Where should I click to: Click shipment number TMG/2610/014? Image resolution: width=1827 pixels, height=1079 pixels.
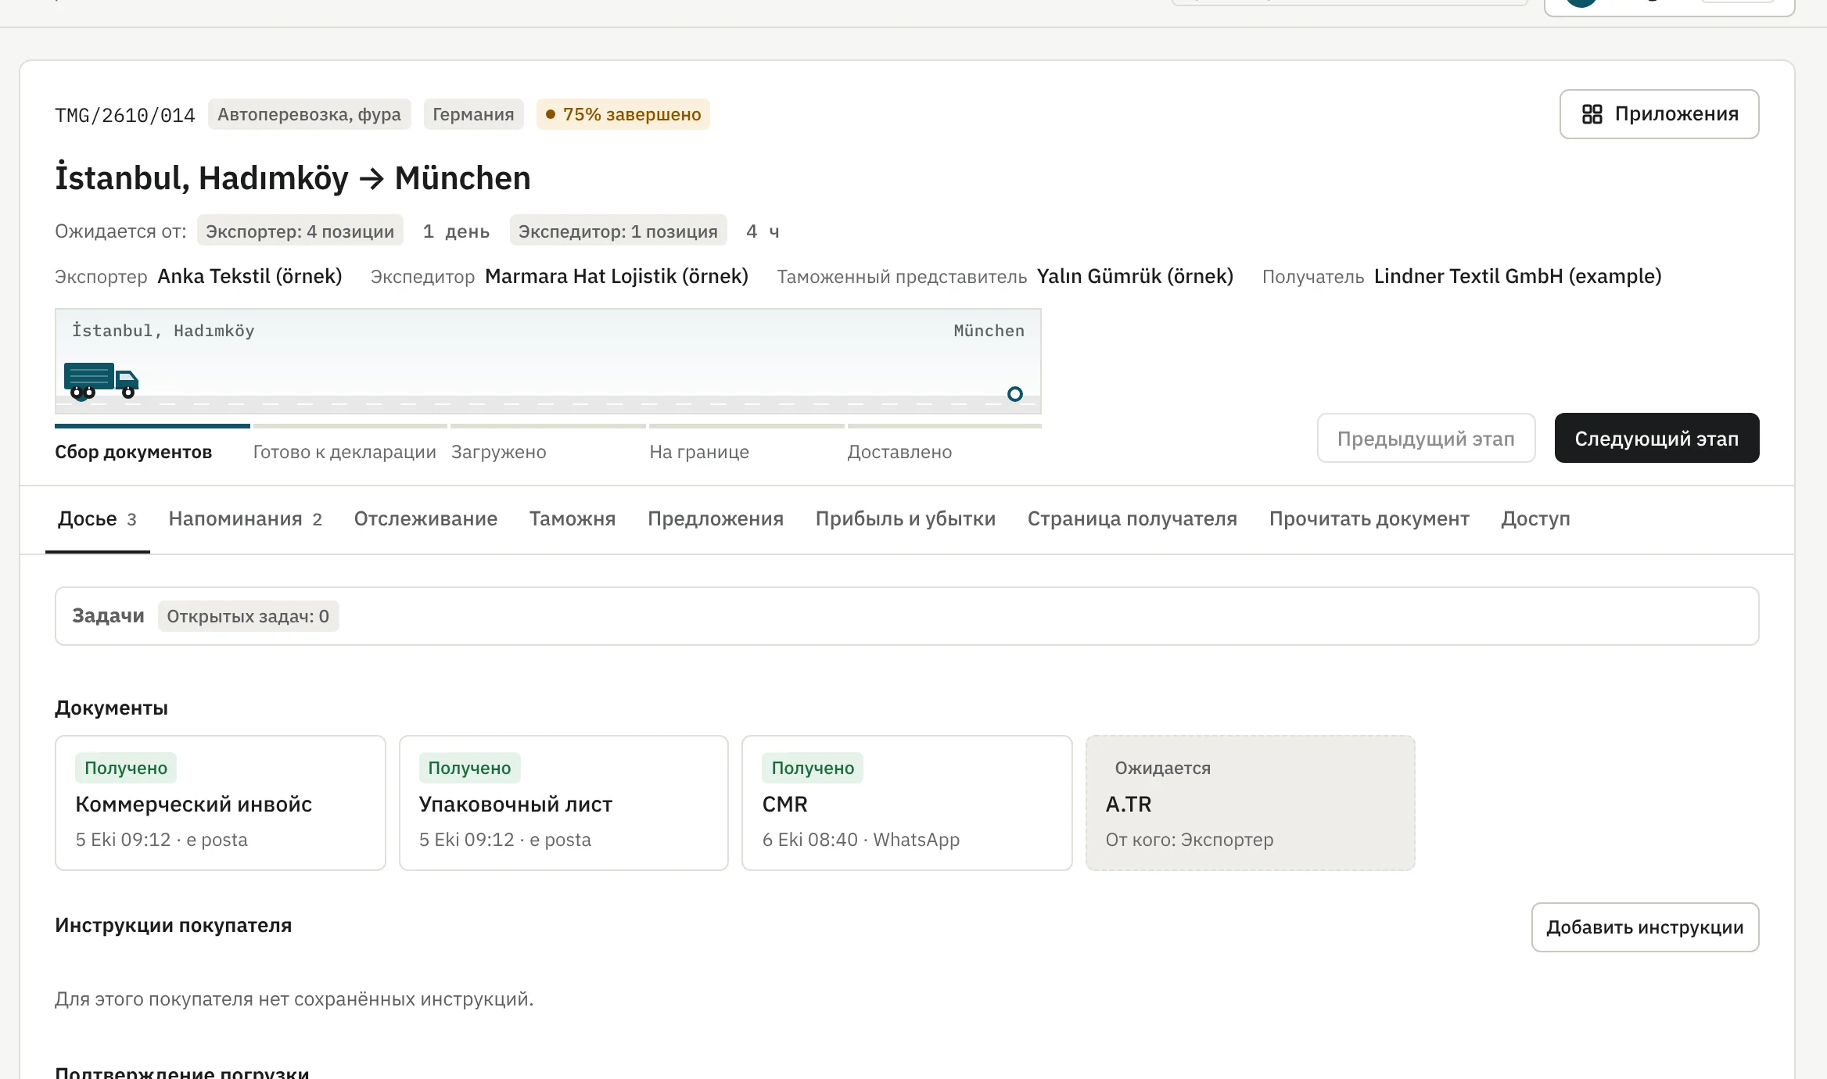click(125, 115)
